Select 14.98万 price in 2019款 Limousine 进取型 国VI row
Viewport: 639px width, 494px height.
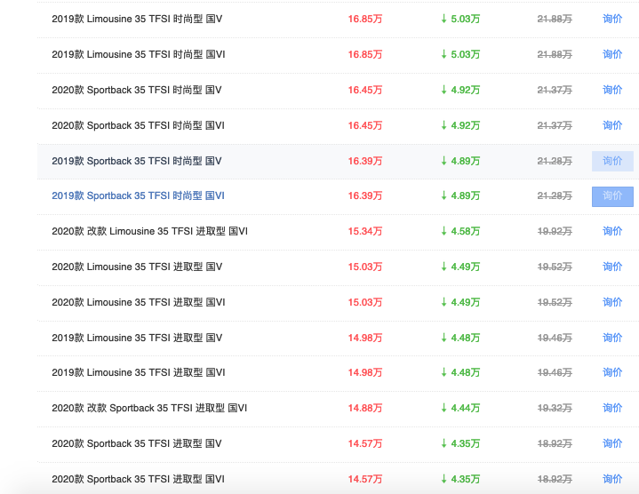pos(365,372)
